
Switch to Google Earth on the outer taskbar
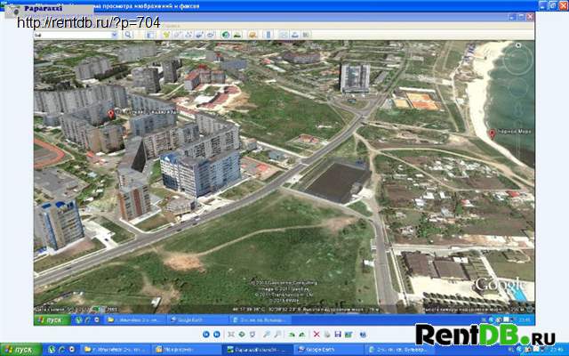(328, 350)
